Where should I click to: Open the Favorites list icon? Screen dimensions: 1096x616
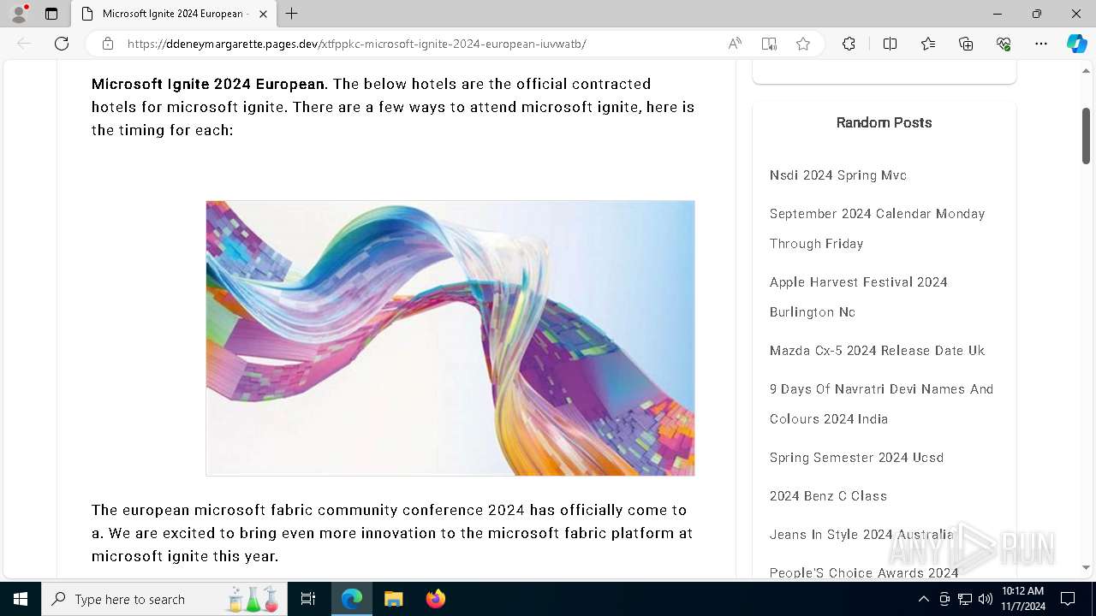[x=928, y=44]
